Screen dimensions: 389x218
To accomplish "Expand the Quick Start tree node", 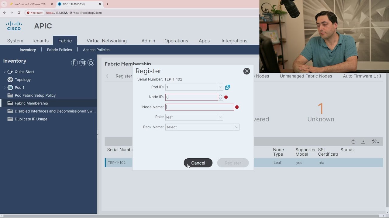I will pyautogui.click(x=5, y=72).
